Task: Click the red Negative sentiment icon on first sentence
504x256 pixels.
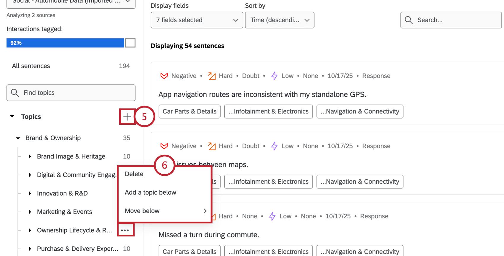Action: 164,76
